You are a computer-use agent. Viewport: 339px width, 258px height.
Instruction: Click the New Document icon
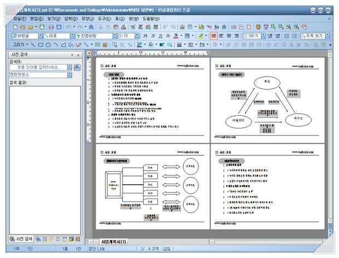pyautogui.click(x=15, y=27)
